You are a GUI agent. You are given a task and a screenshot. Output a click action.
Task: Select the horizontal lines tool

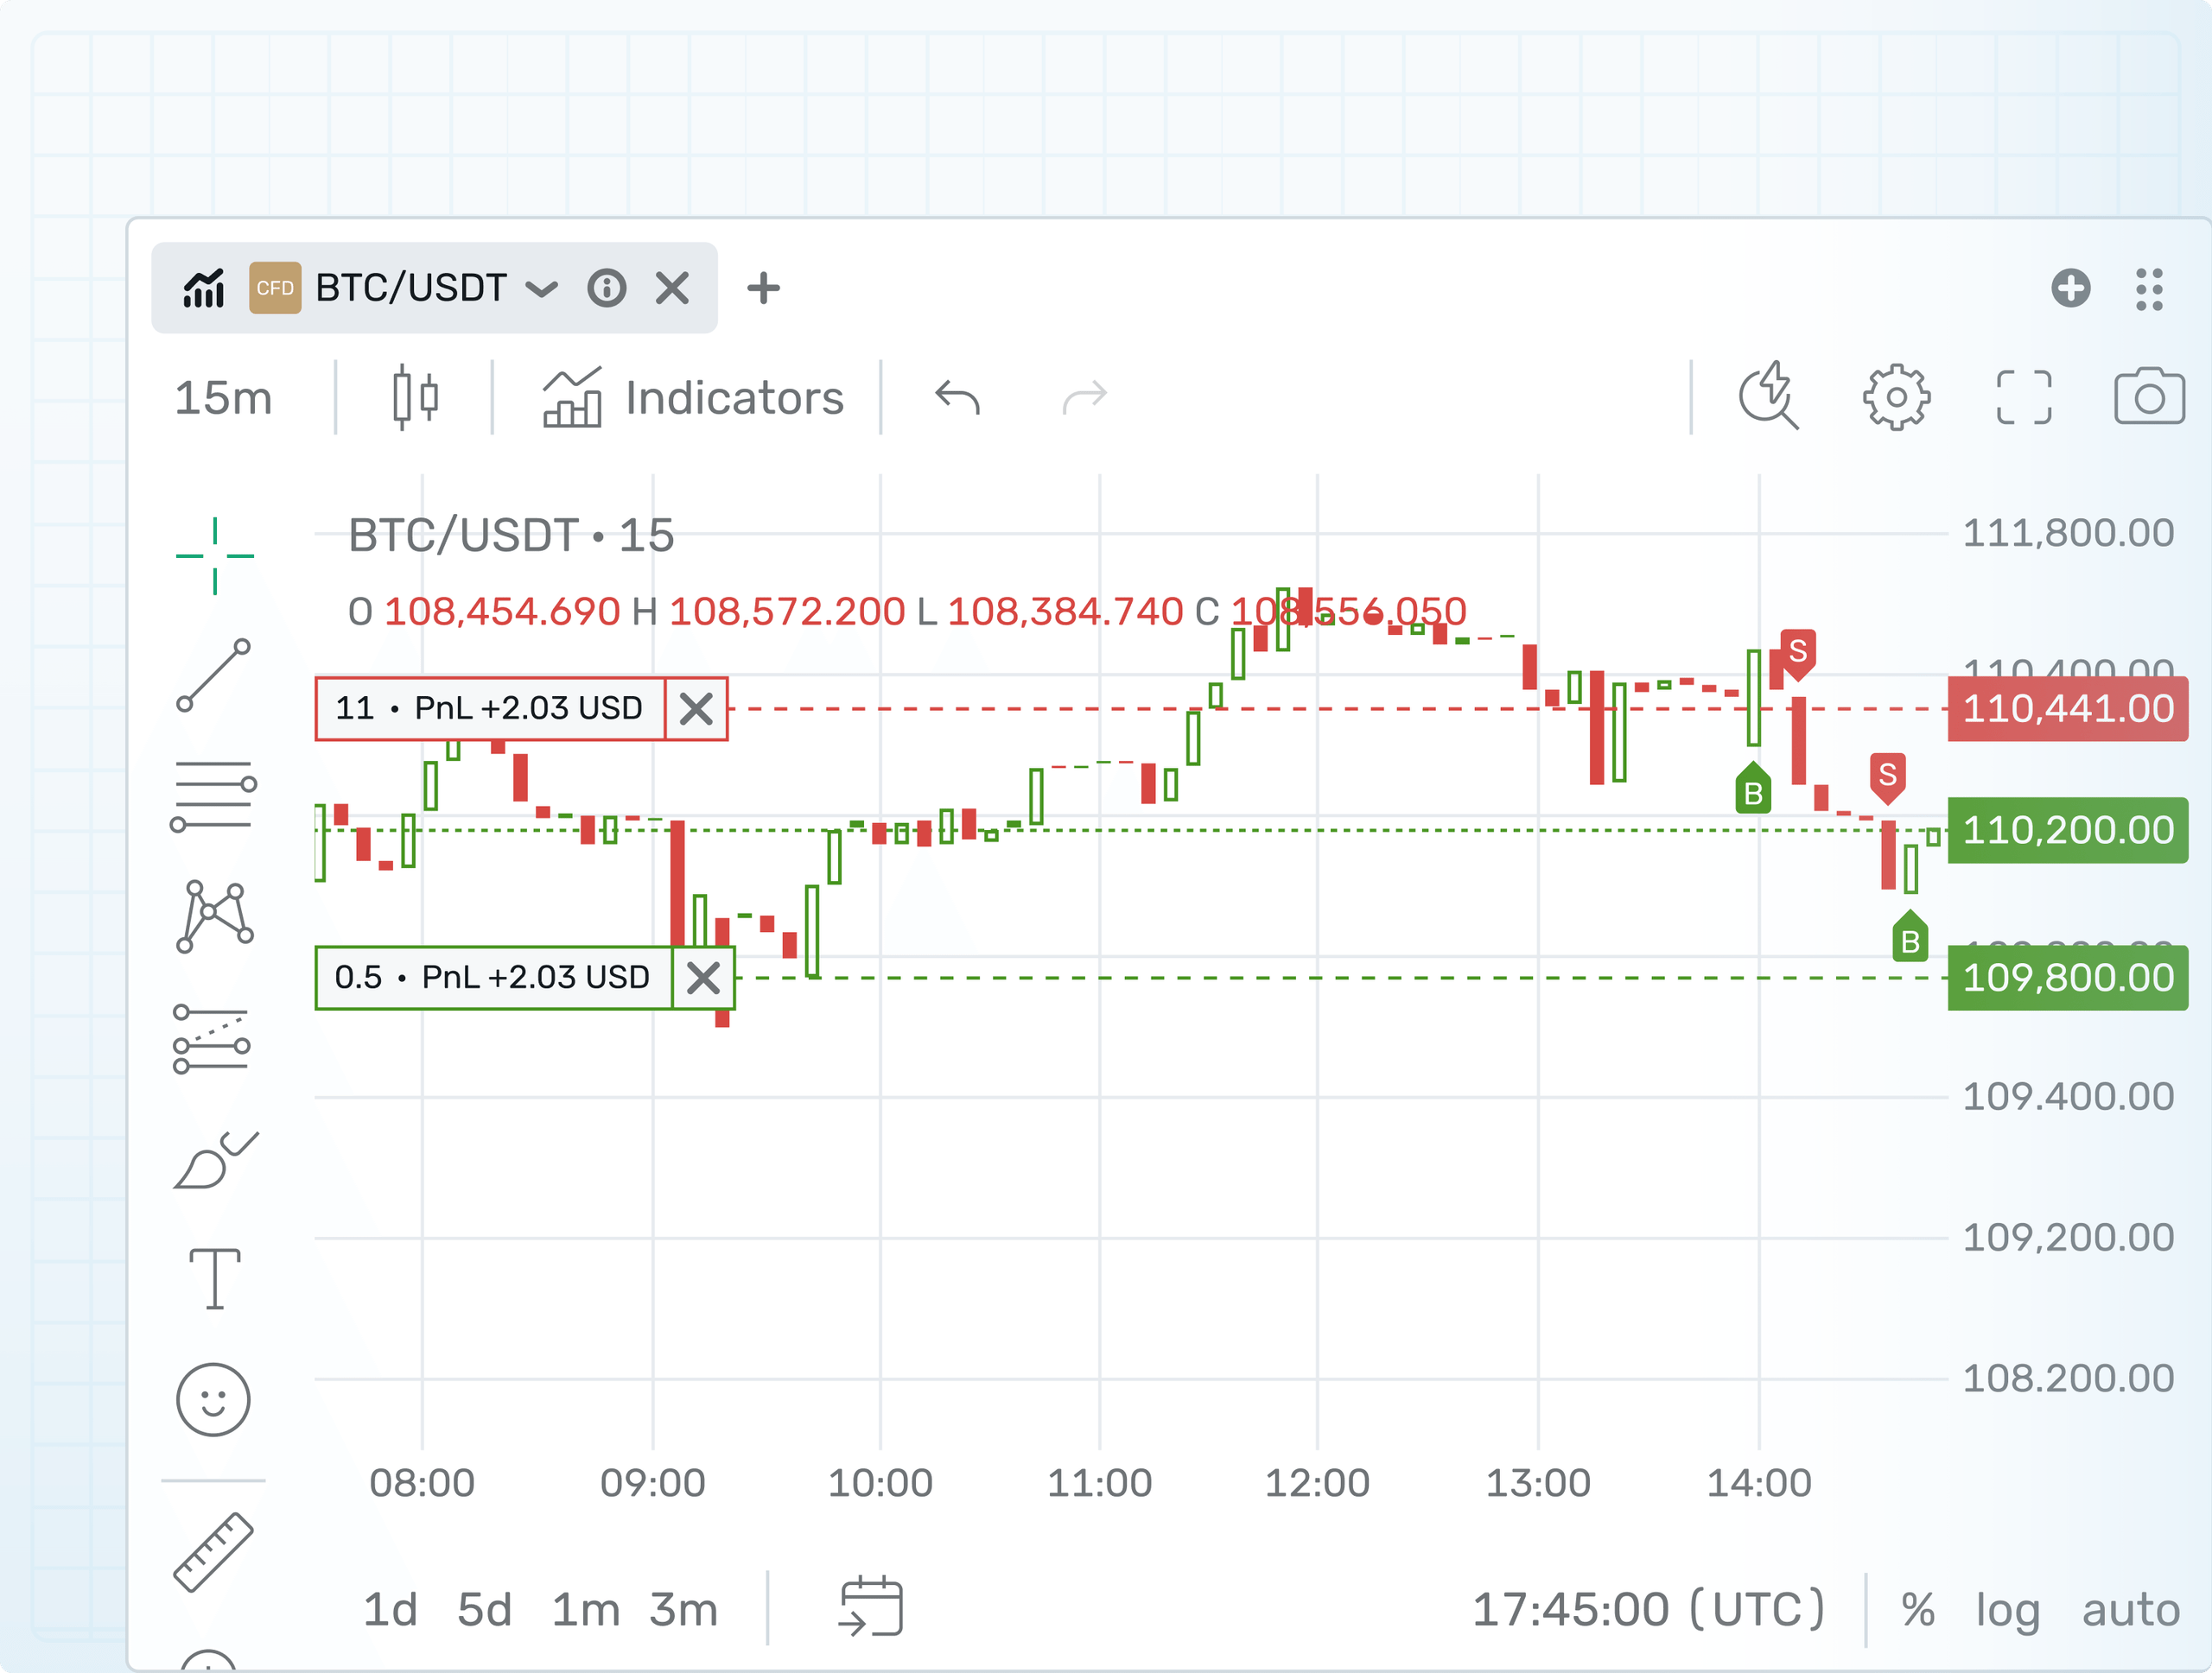pos(213,795)
